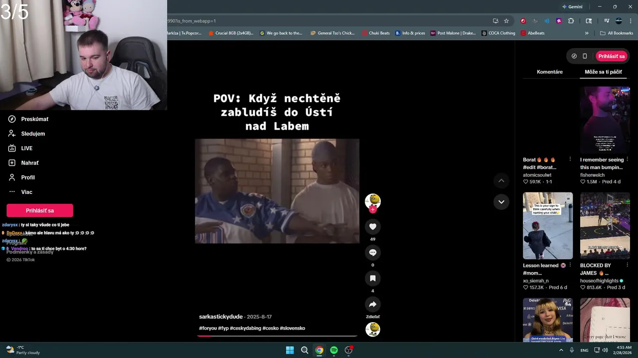Open Chrome profile avatar
The height and width of the screenshot is (358, 638).
coord(619,21)
